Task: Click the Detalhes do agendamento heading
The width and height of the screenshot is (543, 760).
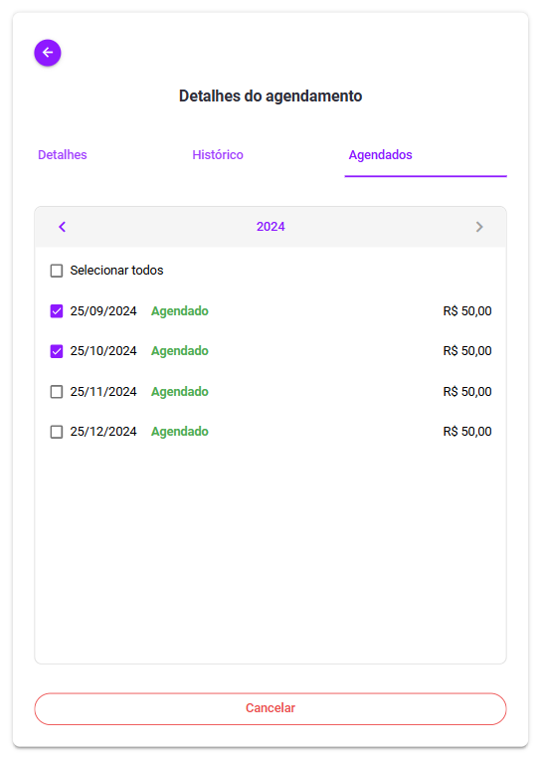Action: pyautogui.click(x=271, y=95)
